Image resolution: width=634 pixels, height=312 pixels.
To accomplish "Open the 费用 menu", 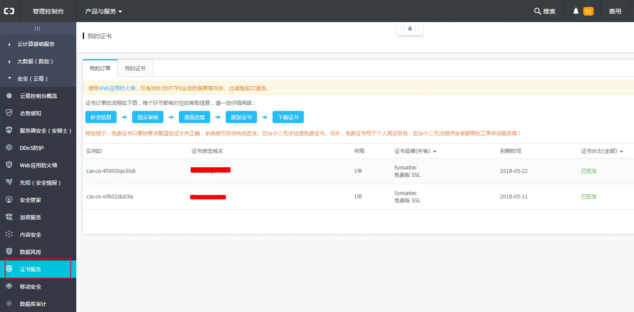I will click(x=615, y=11).
